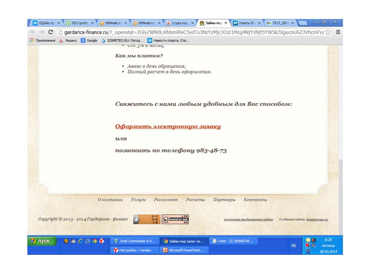Close the SEO sprint tab
The width and height of the screenshot is (365, 273).
pos(92,23)
